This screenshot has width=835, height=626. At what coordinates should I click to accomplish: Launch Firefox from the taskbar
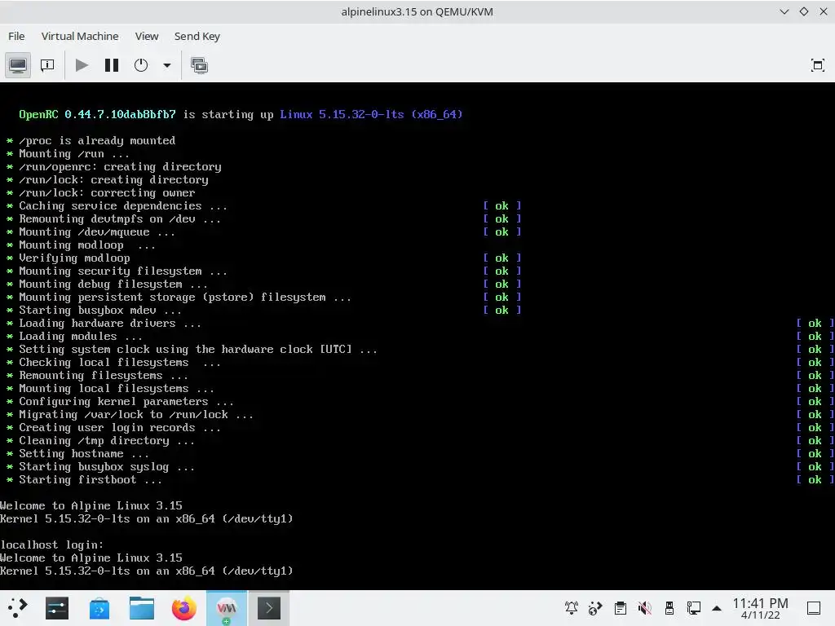coord(183,608)
